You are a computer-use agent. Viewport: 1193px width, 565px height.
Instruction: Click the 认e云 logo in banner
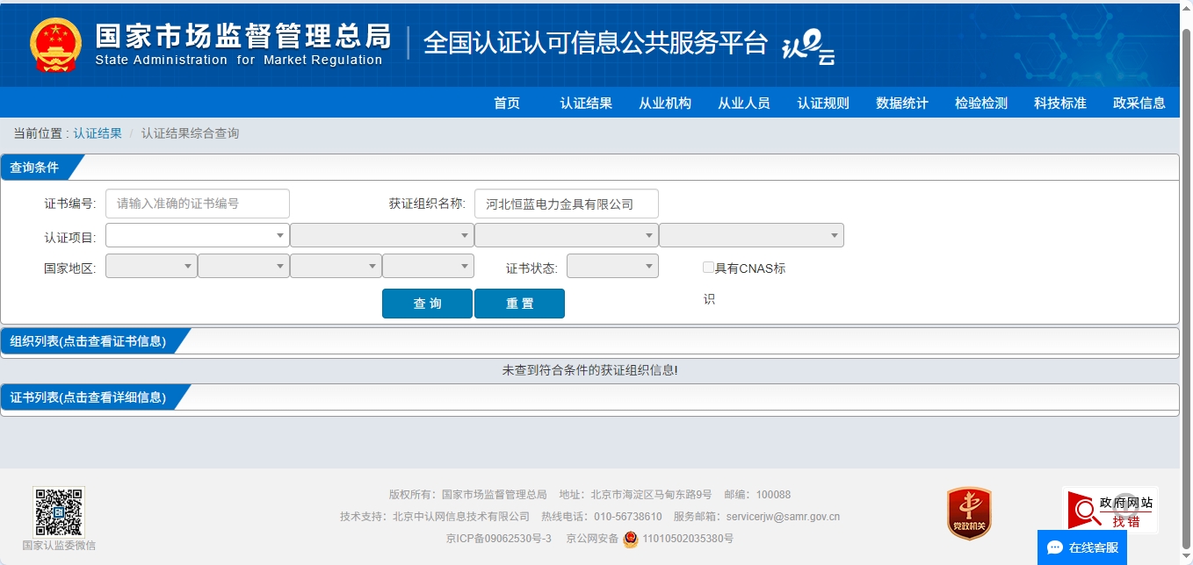pos(808,47)
